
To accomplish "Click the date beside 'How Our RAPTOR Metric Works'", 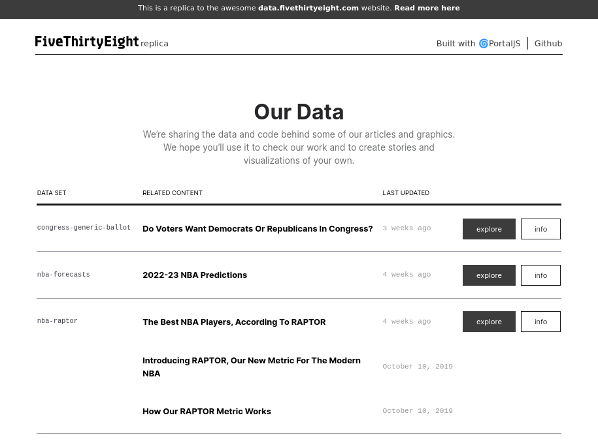I will (x=418, y=411).
